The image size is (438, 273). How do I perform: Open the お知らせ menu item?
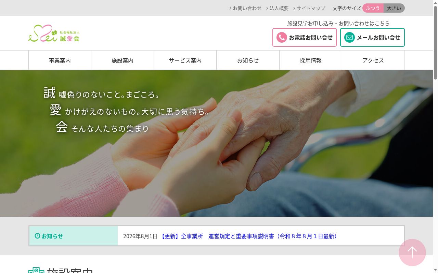(248, 60)
